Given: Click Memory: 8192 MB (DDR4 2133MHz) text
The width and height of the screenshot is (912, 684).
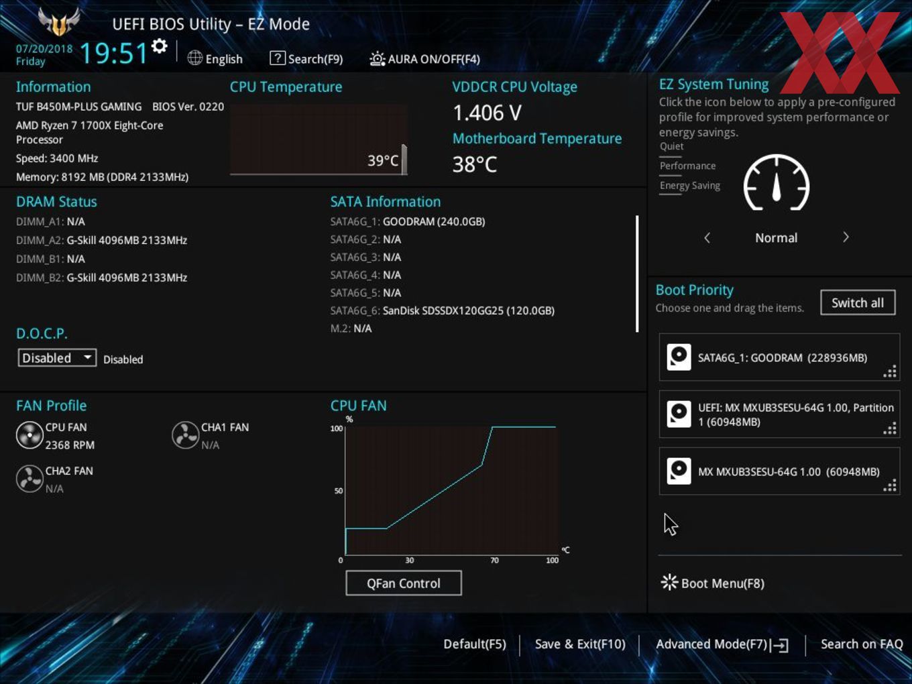Looking at the screenshot, I should tap(102, 177).
